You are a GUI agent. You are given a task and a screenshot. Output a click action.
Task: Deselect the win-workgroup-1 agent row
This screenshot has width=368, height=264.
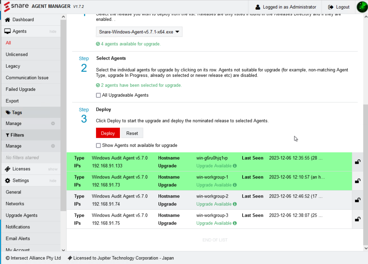coord(210,181)
